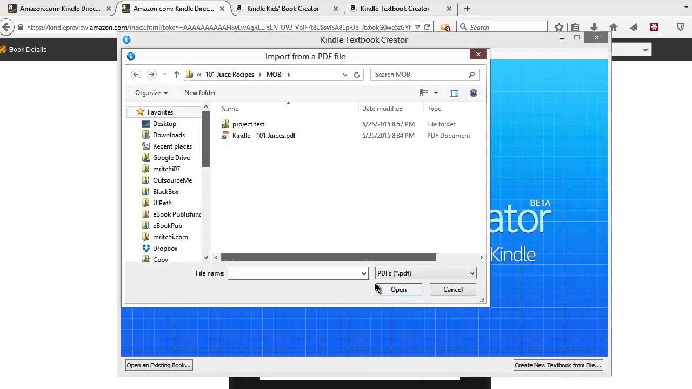Viewport: 692px width, 389px height.
Task: Open the dropdown behind the Kindle window
Action: pyautogui.click(x=646, y=50)
